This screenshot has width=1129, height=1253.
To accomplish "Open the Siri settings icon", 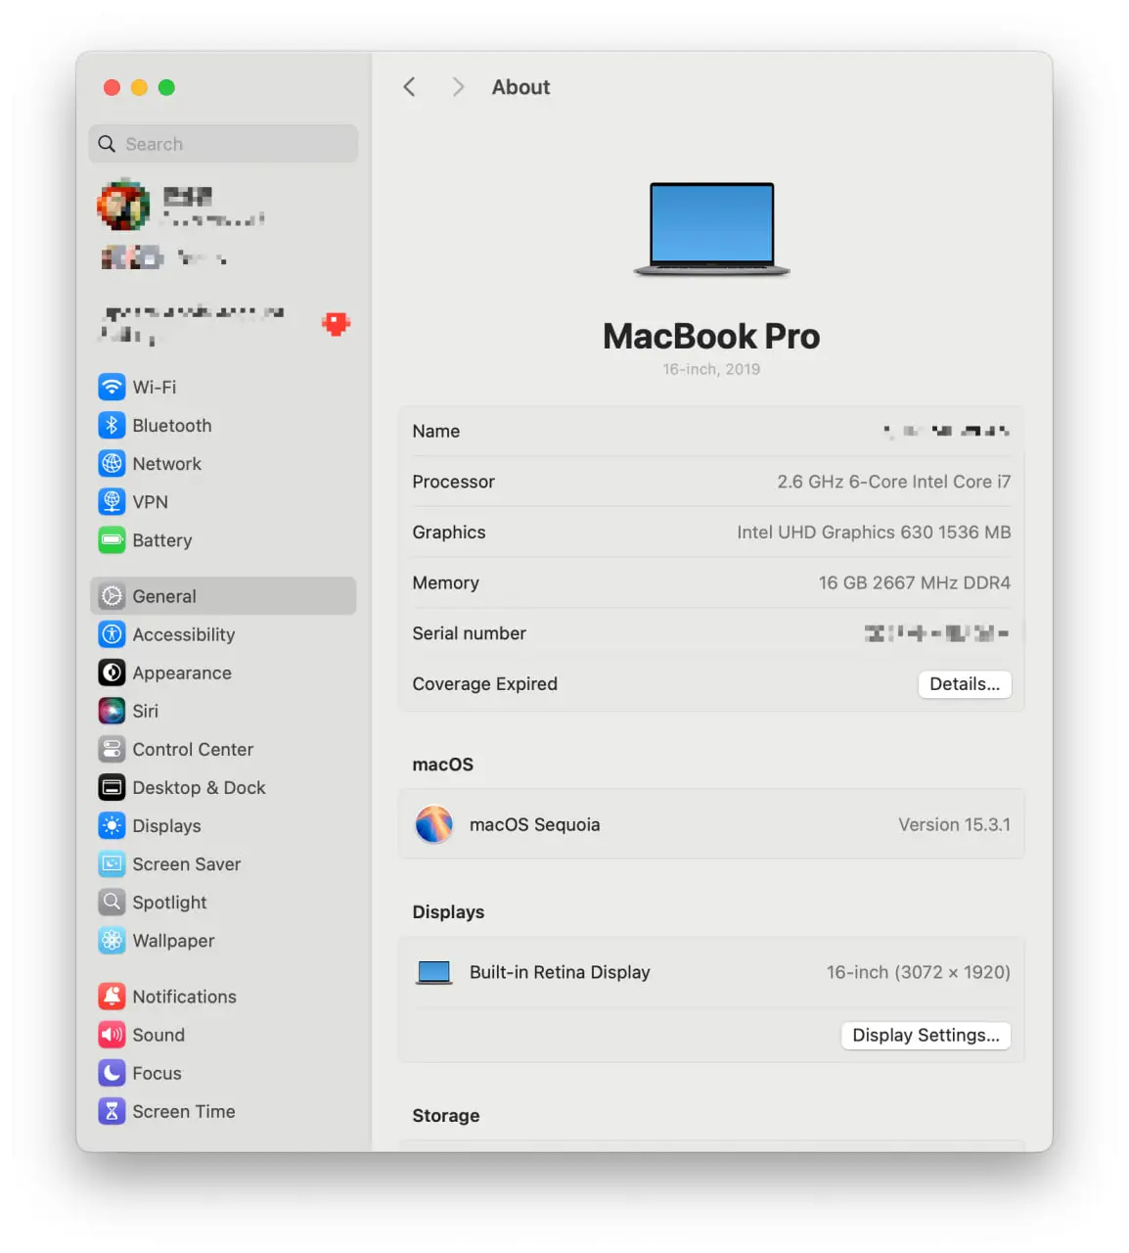I will (x=112, y=711).
